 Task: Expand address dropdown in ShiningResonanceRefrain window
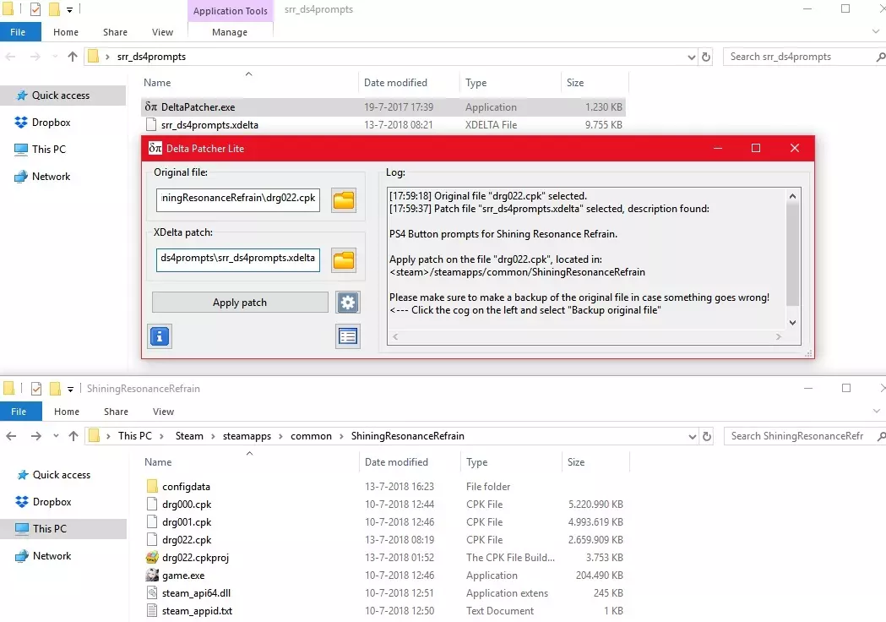coord(693,436)
